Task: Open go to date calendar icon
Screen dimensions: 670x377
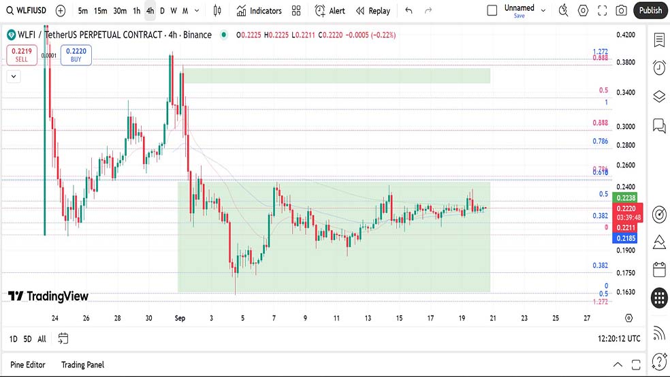Action: point(63,339)
